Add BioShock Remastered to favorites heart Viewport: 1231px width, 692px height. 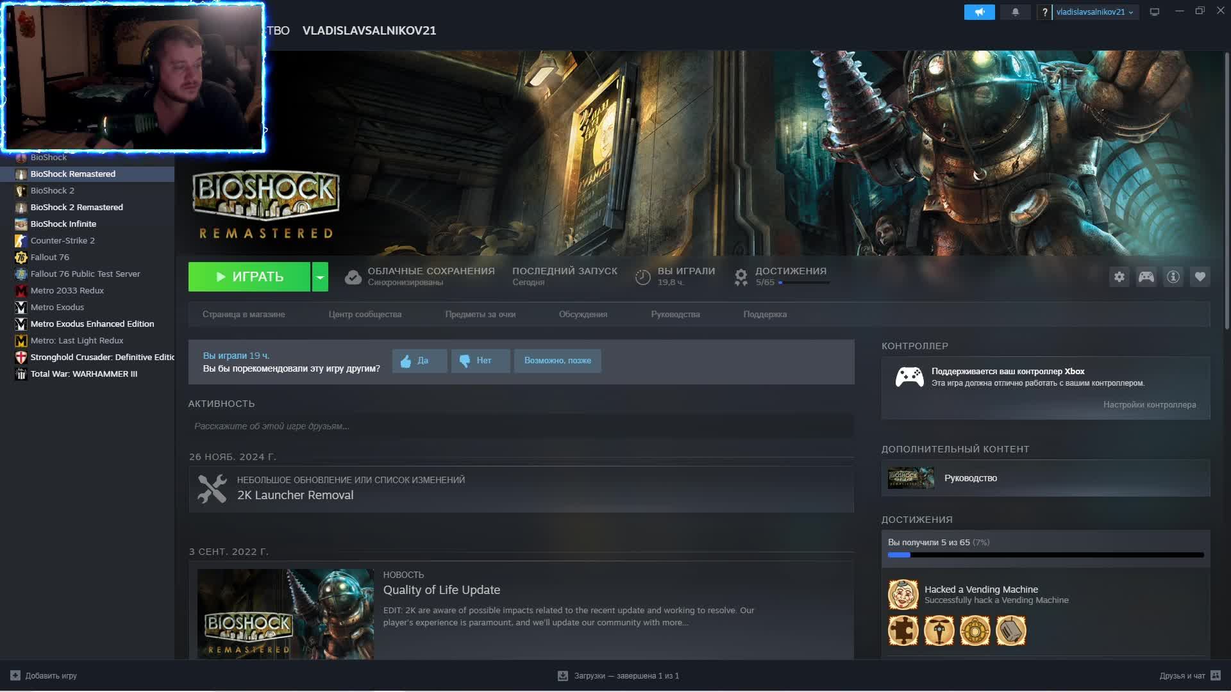1200,277
